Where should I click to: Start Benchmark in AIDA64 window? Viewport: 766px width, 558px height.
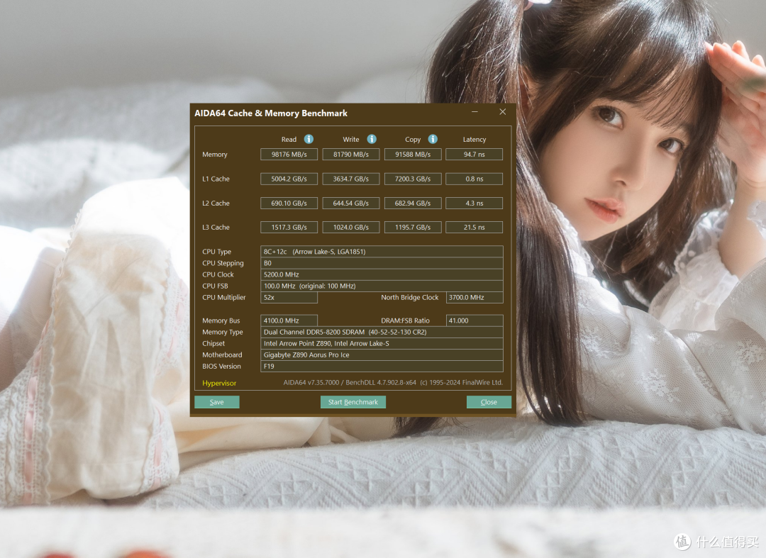[x=353, y=402]
